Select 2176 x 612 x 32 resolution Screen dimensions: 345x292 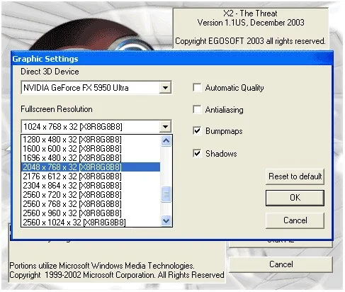(91, 176)
